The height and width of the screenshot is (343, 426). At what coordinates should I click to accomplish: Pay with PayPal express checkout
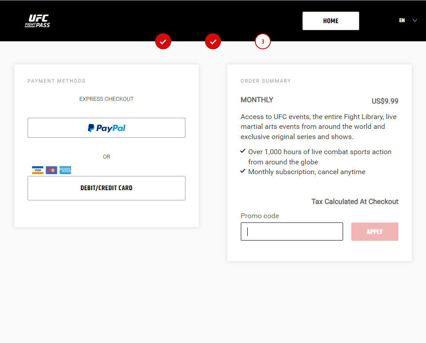pyautogui.click(x=107, y=128)
